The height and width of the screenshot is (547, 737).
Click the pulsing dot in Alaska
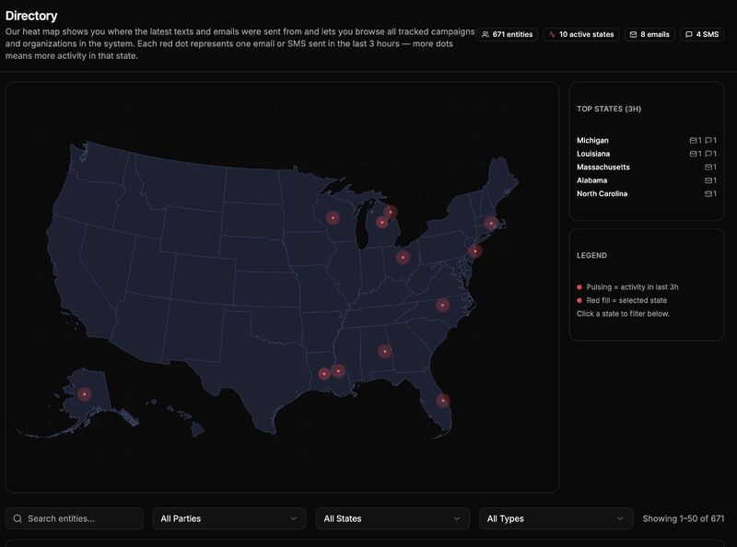click(x=84, y=394)
